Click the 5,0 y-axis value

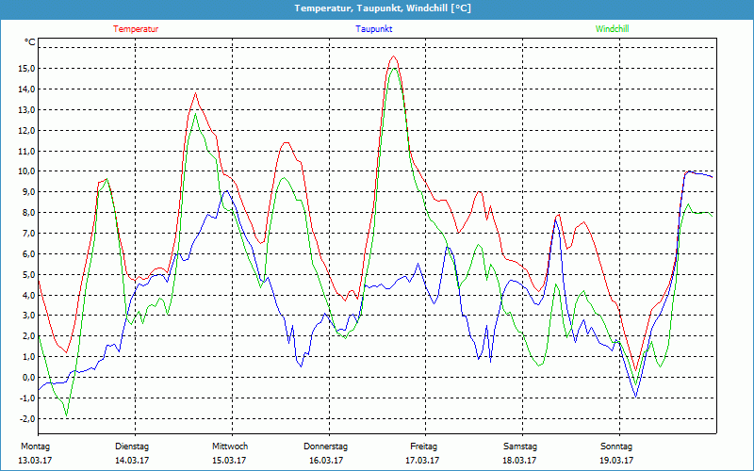click(29, 274)
